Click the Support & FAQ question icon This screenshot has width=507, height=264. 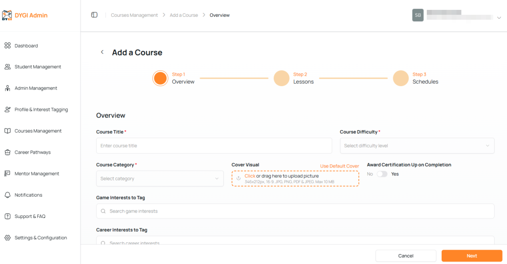[x=7, y=216]
